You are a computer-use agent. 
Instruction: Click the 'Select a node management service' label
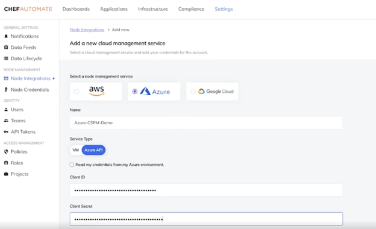pos(101,77)
